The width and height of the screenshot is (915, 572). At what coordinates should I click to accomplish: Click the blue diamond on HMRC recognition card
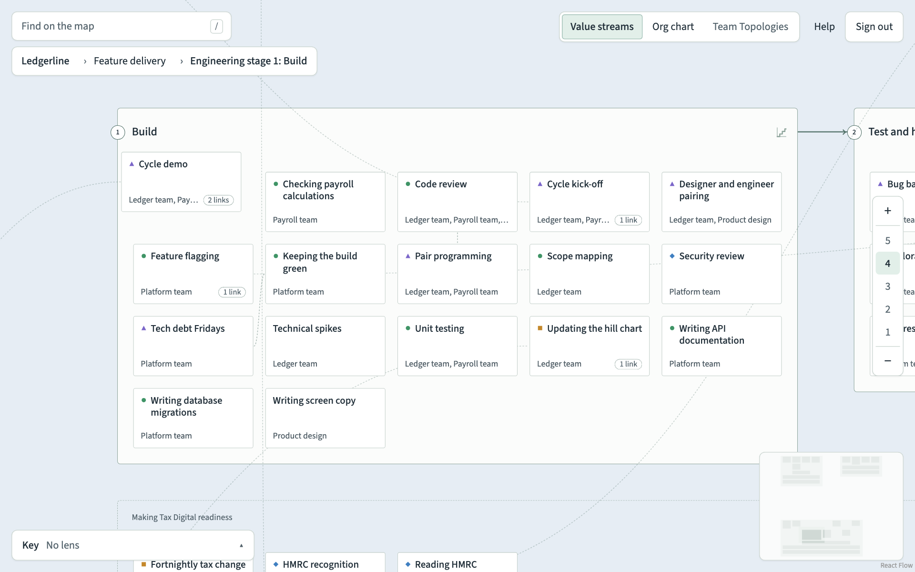point(275,564)
